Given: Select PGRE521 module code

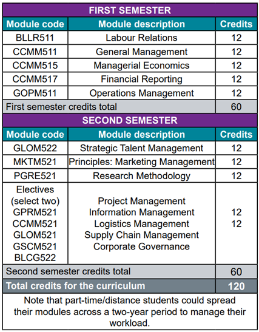Looking at the screenshot, I should coord(35,176).
